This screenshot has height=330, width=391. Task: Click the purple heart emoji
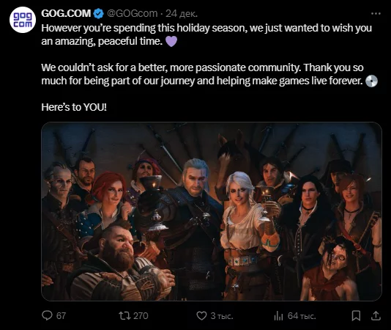coord(171,41)
